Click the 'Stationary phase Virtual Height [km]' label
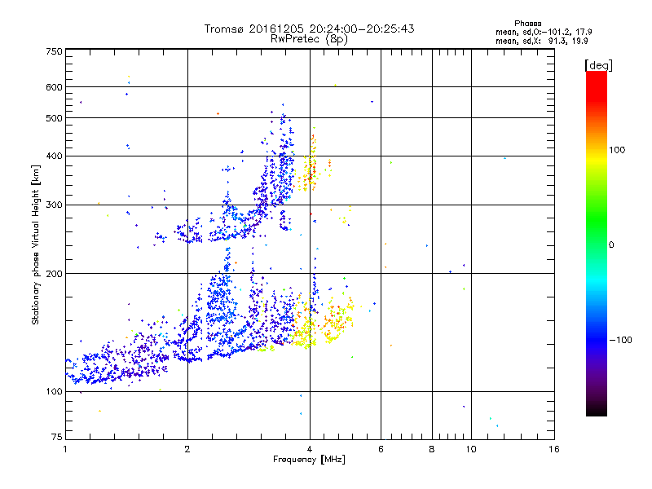 coord(35,245)
